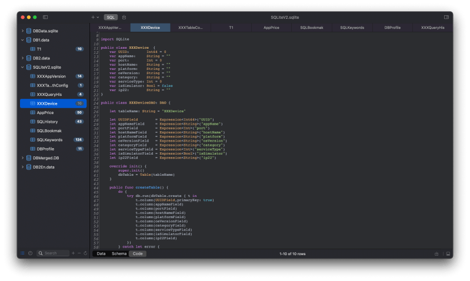Image resolution: width=470 pixels, height=281 pixels.
Task: Select SQLHistory table row
Action: (x=53, y=122)
